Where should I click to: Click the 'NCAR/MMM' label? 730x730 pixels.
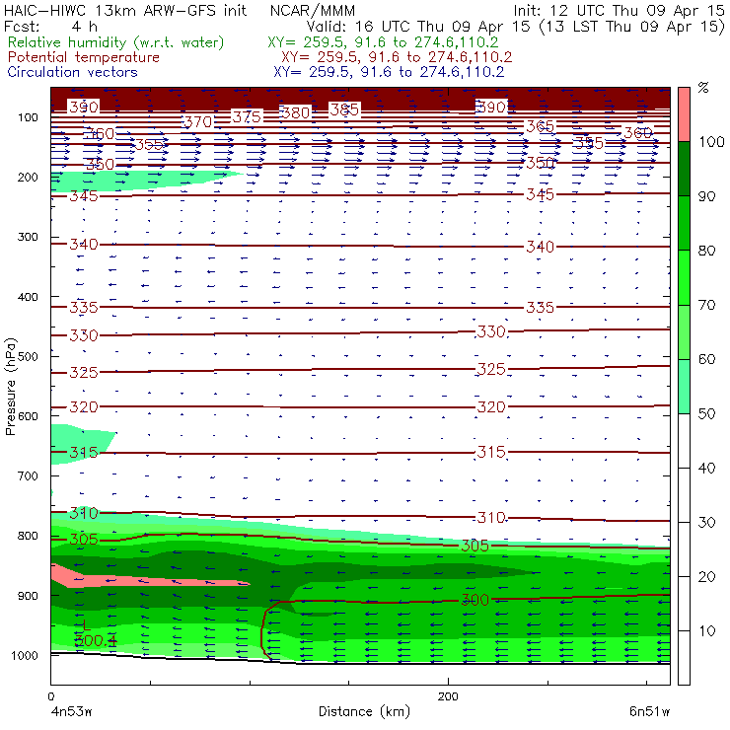[x=312, y=11]
